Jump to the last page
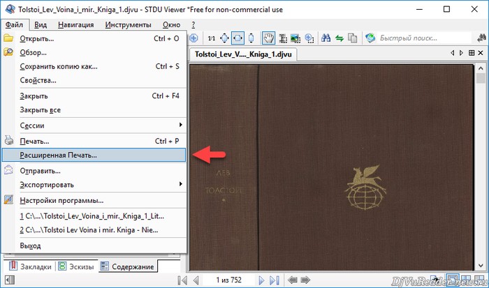This screenshot has width=489, height=288. click(x=275, y=280)
